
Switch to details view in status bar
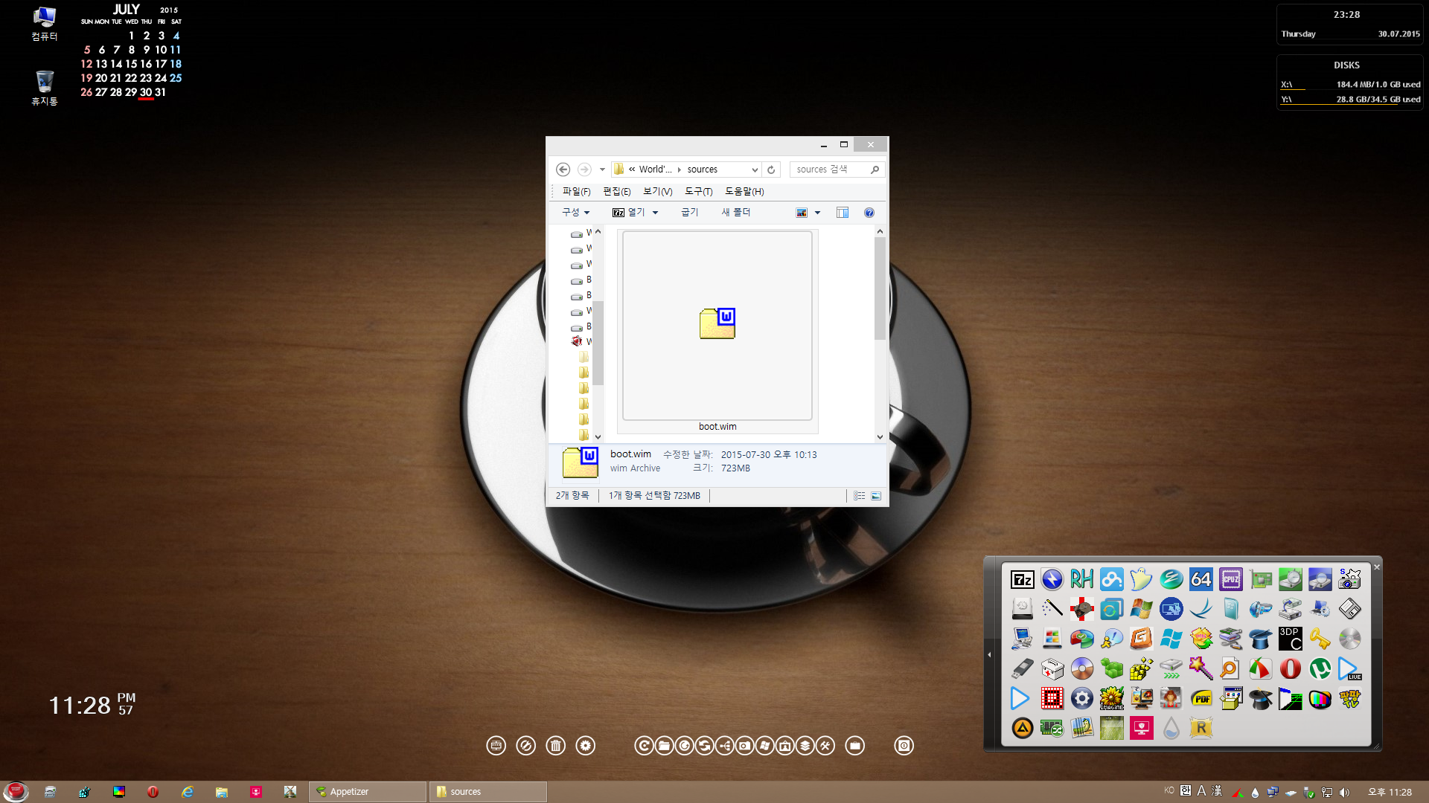click(x=860, y=496)
